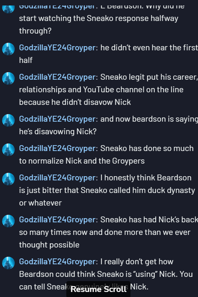This screenshot has height=297, width=198.
Task: Open username link before 'and now beardson is saying'
Action: (57, 119)
